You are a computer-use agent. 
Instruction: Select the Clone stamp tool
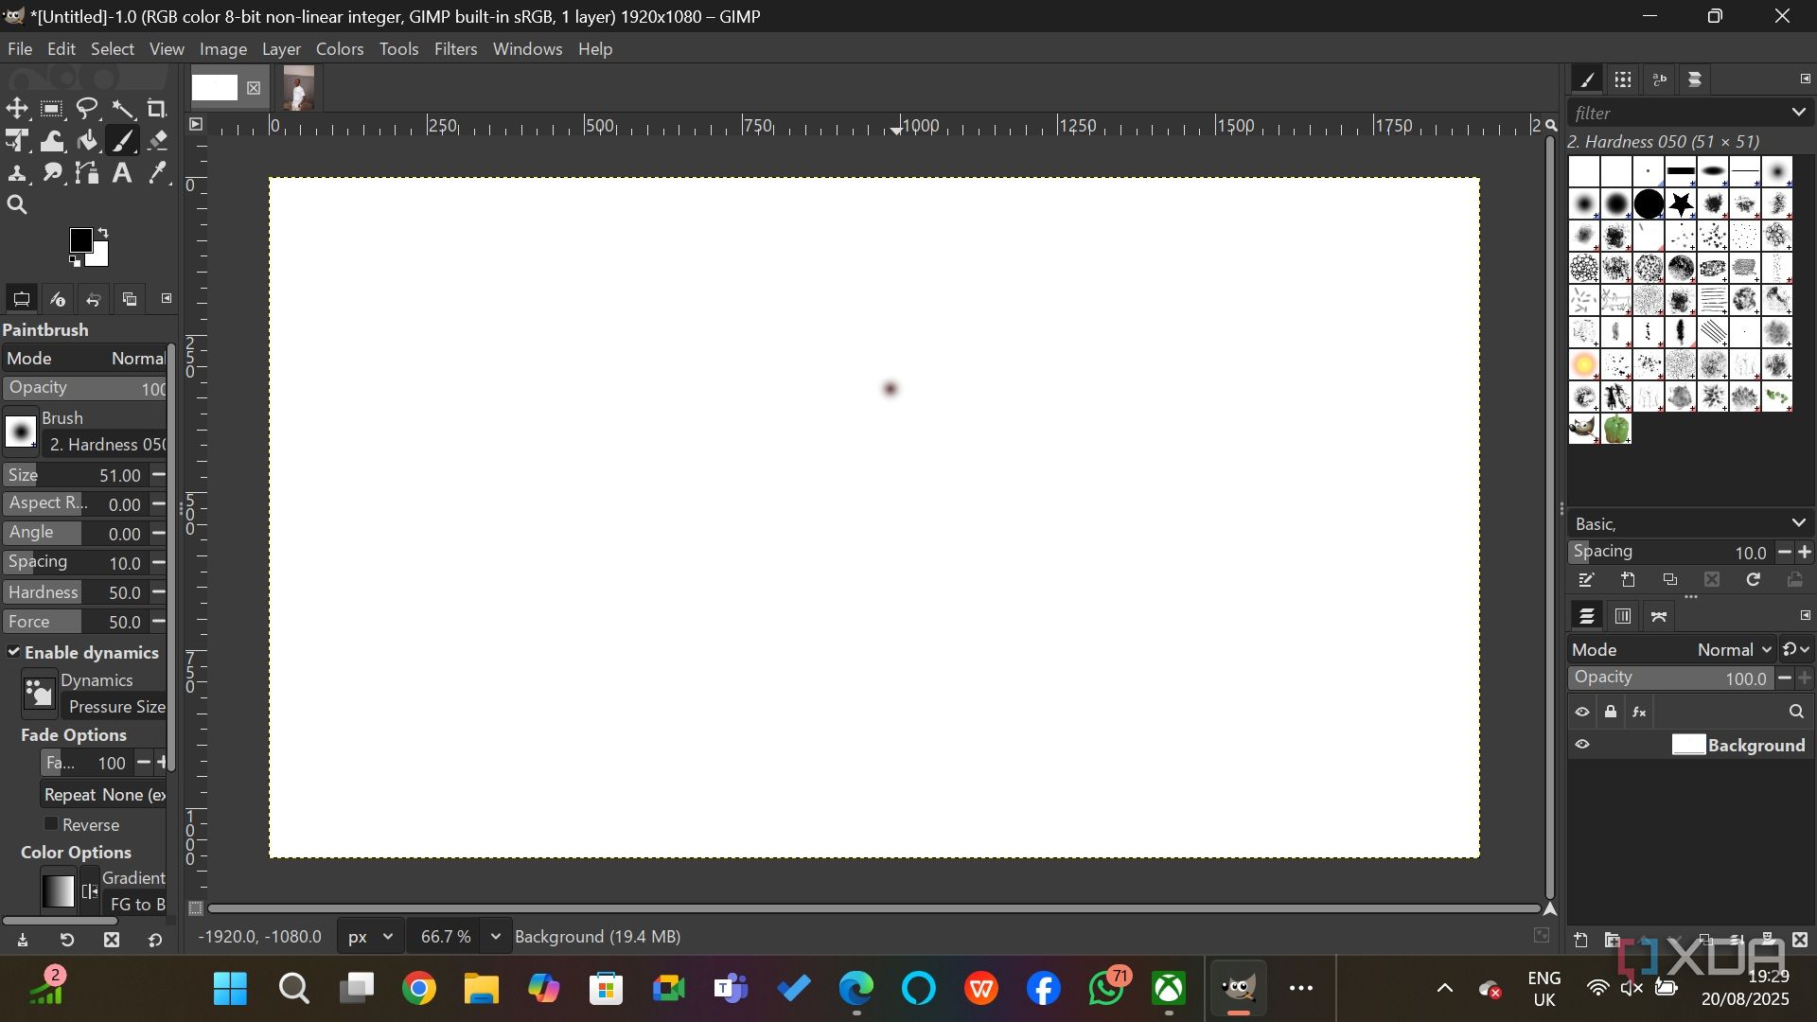[17, 173]
